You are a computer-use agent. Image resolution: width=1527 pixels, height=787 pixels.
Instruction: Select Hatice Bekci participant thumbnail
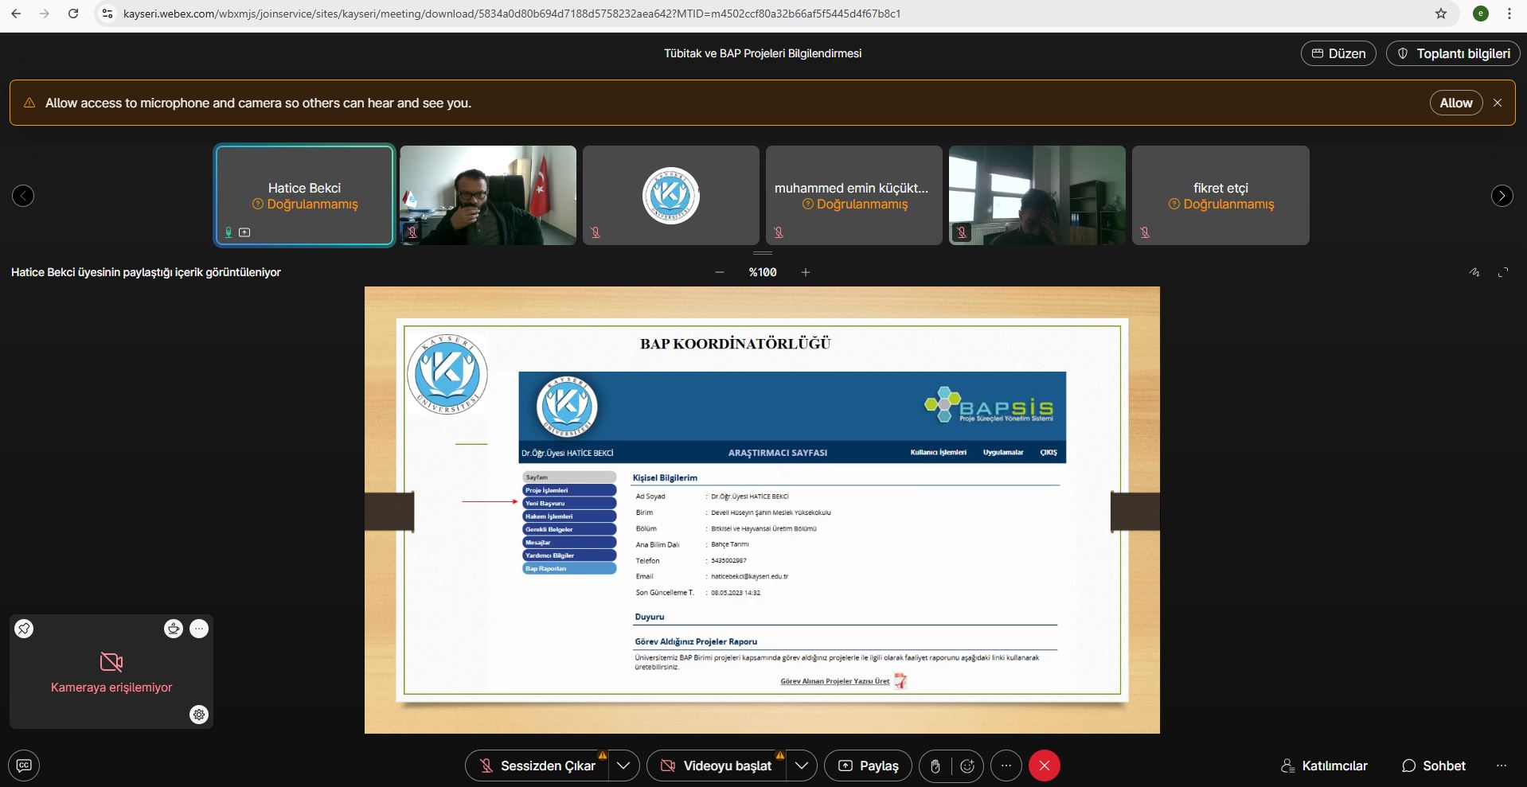pos(304,195)
